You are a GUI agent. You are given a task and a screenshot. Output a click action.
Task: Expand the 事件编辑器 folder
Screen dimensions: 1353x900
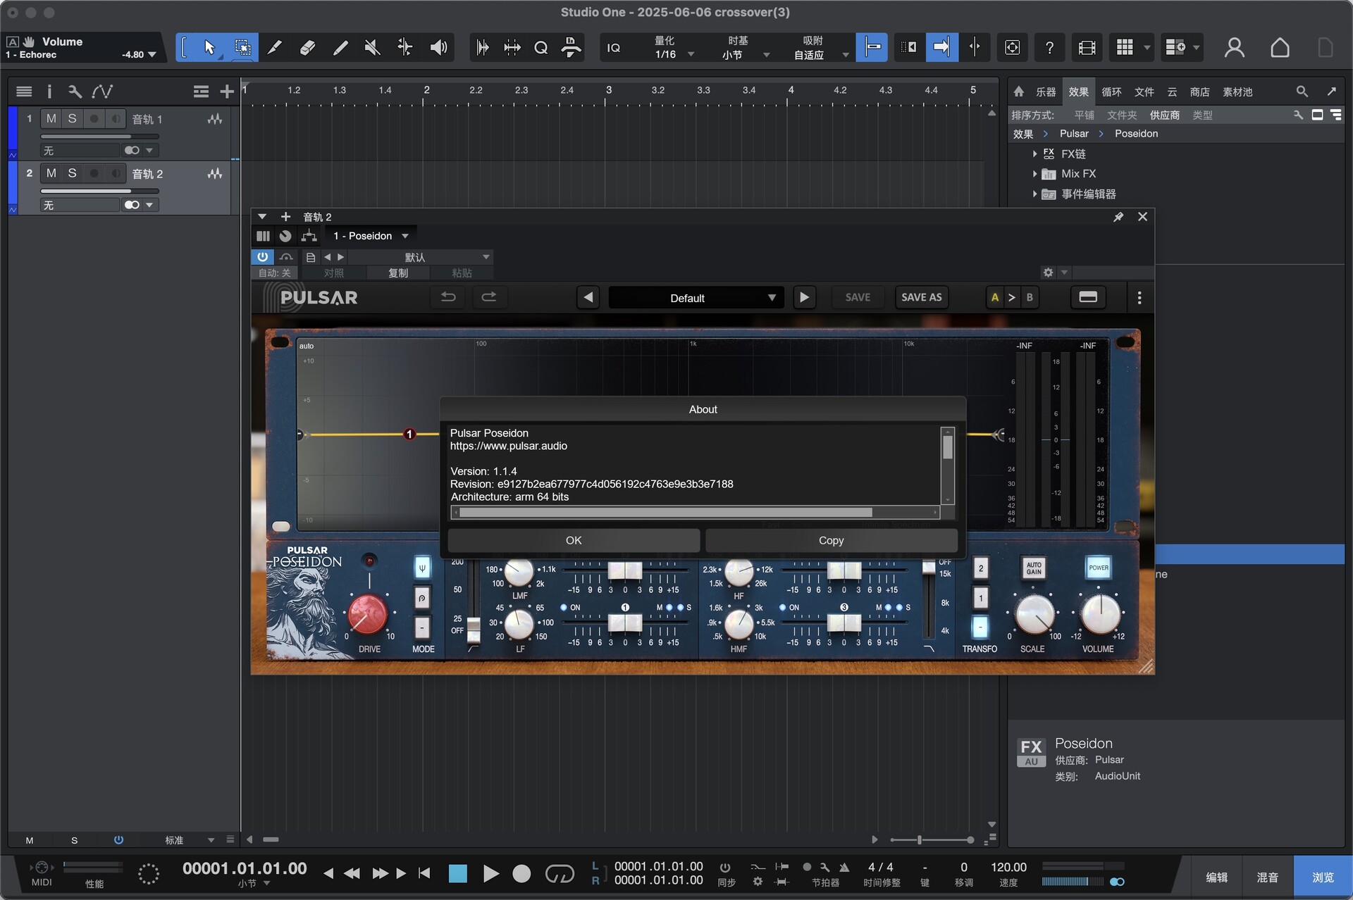1034,194
